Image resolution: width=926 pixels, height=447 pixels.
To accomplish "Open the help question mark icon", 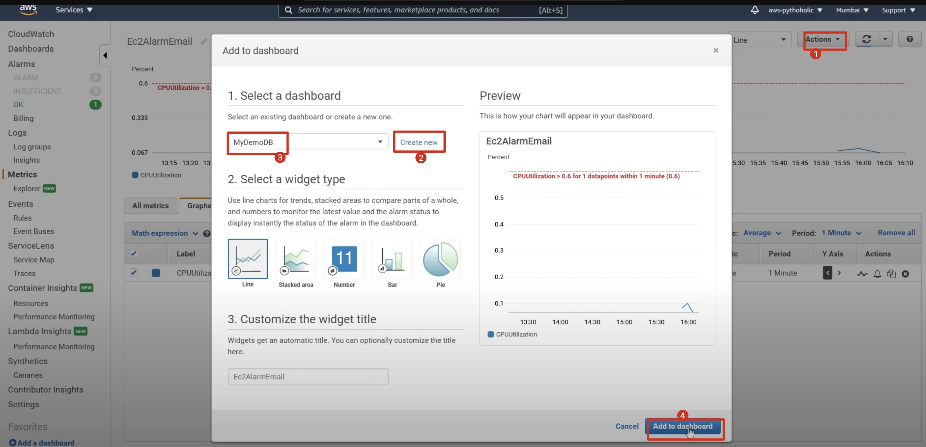I will pos(910,39).
